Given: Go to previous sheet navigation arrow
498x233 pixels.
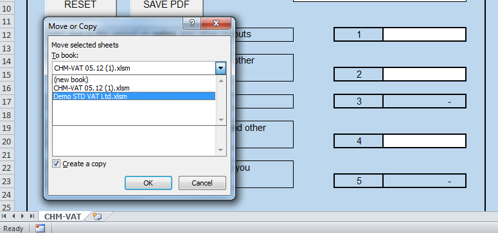Looking at the screenshot, I should (x=13, y=216).
